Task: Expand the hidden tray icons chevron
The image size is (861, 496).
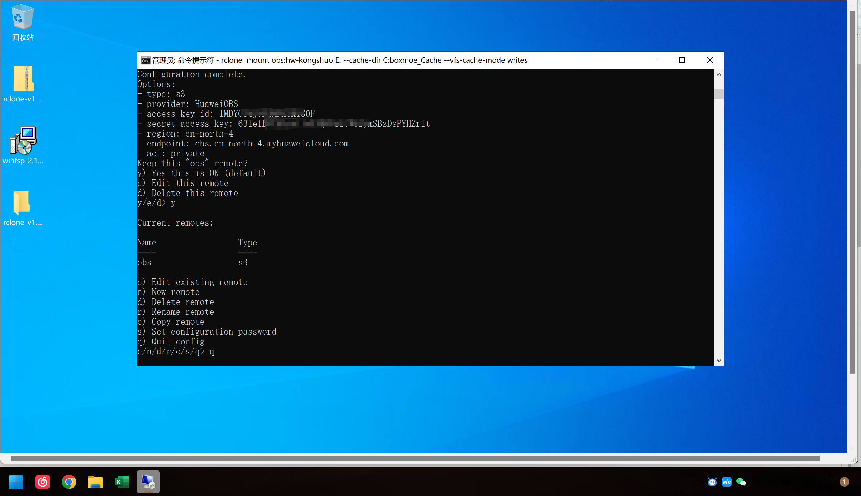Action: (699, 482)
